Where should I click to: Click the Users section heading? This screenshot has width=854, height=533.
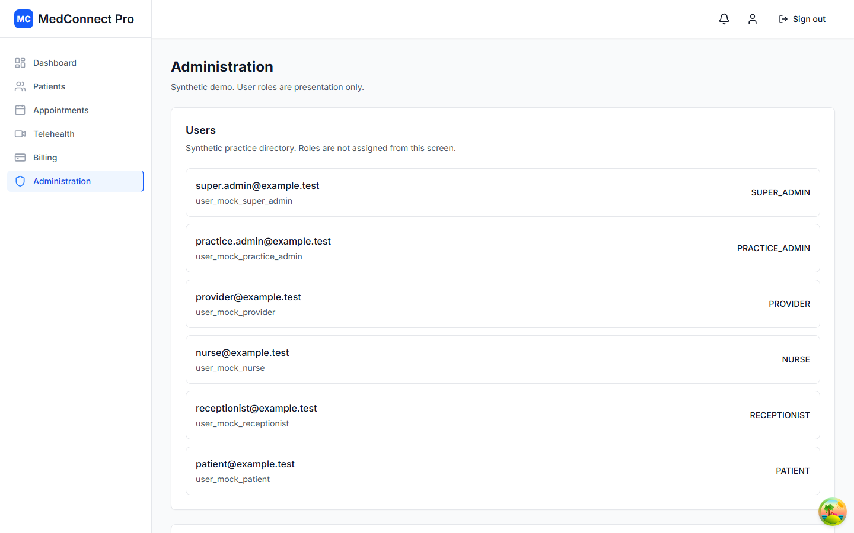pyautogui.click(x=200, y=130)
